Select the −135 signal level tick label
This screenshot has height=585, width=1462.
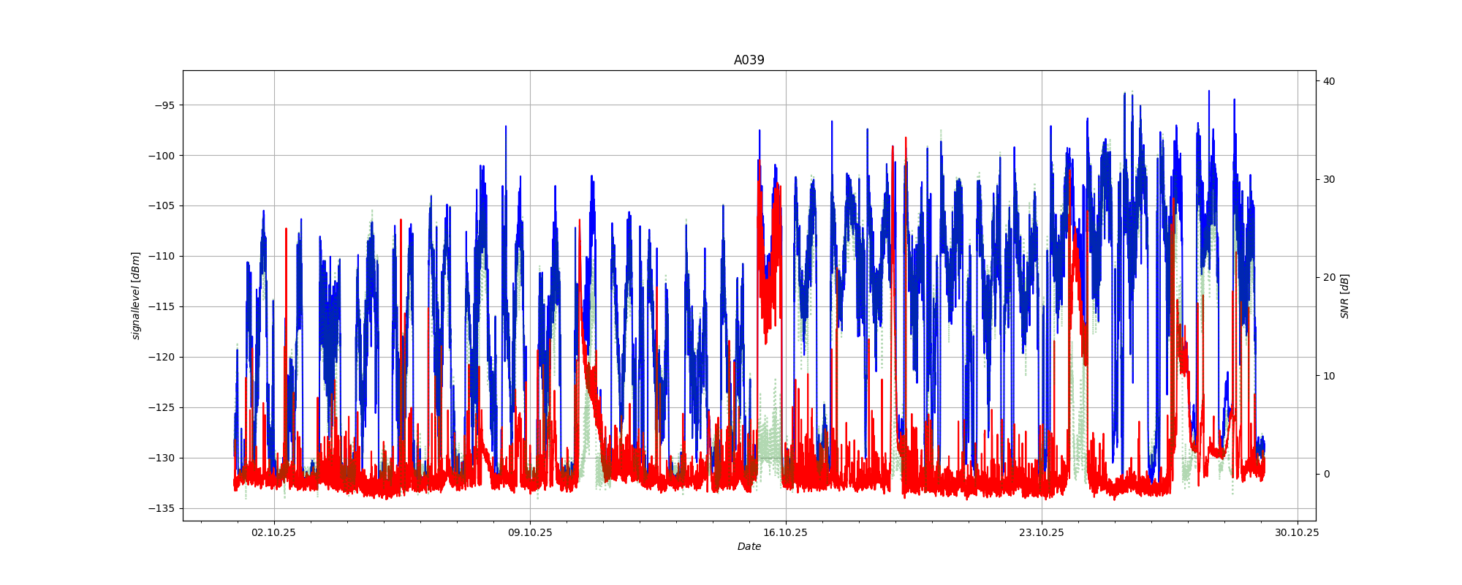pyautogui.click(x=162, y=509)
